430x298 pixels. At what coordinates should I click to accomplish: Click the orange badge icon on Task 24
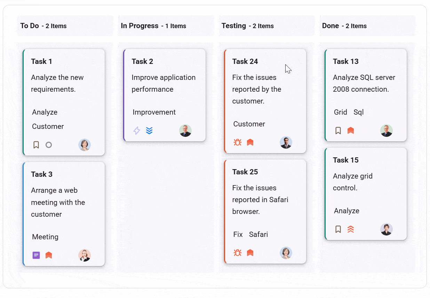tap(250, 142)
